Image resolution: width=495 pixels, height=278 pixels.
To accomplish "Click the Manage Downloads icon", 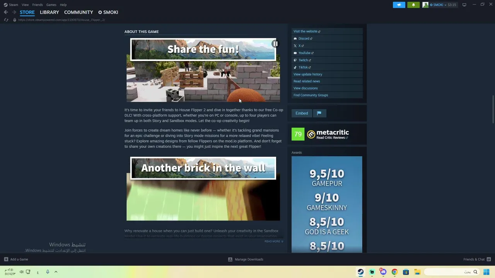I will click(230, 259).
